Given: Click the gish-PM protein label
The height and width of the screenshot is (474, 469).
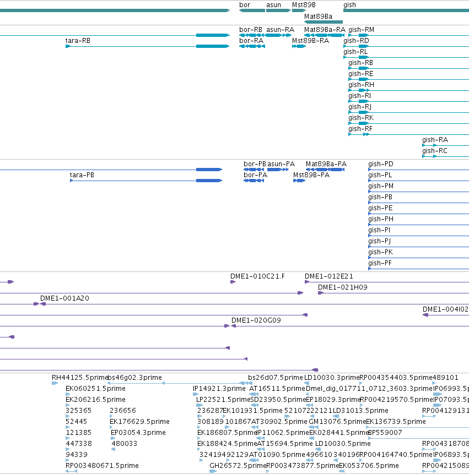Looking at the screenshot, I should point(381,186).
